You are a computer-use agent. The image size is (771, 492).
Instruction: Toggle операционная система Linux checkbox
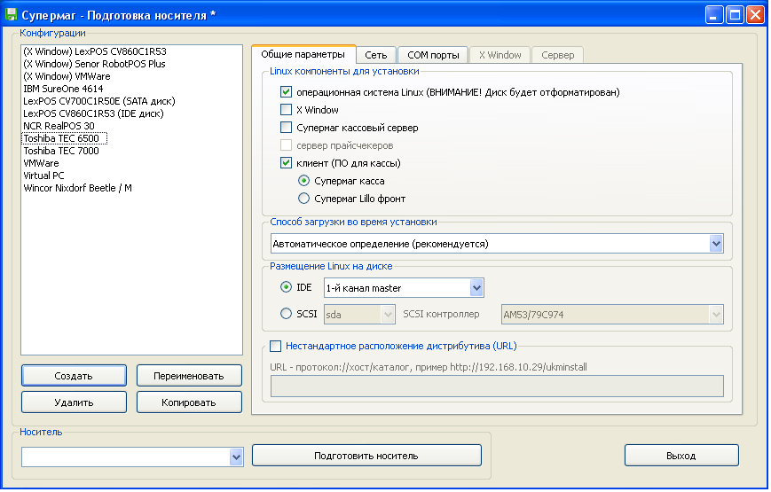[286, 92]
